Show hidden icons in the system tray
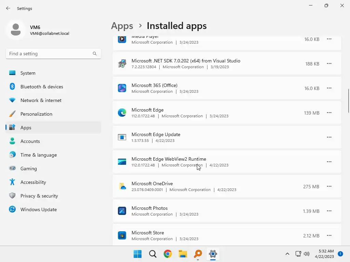Image resolution: width=350 pixels, height=262 pixels. pos(287,254)
